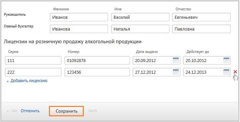Open calendar for issue date 27.12.2012
Image resolution: width=240 pixels, height=122 pixels.
coord(176,72)
